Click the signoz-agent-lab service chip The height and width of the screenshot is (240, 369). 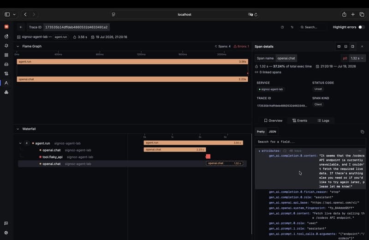[271, 89]
